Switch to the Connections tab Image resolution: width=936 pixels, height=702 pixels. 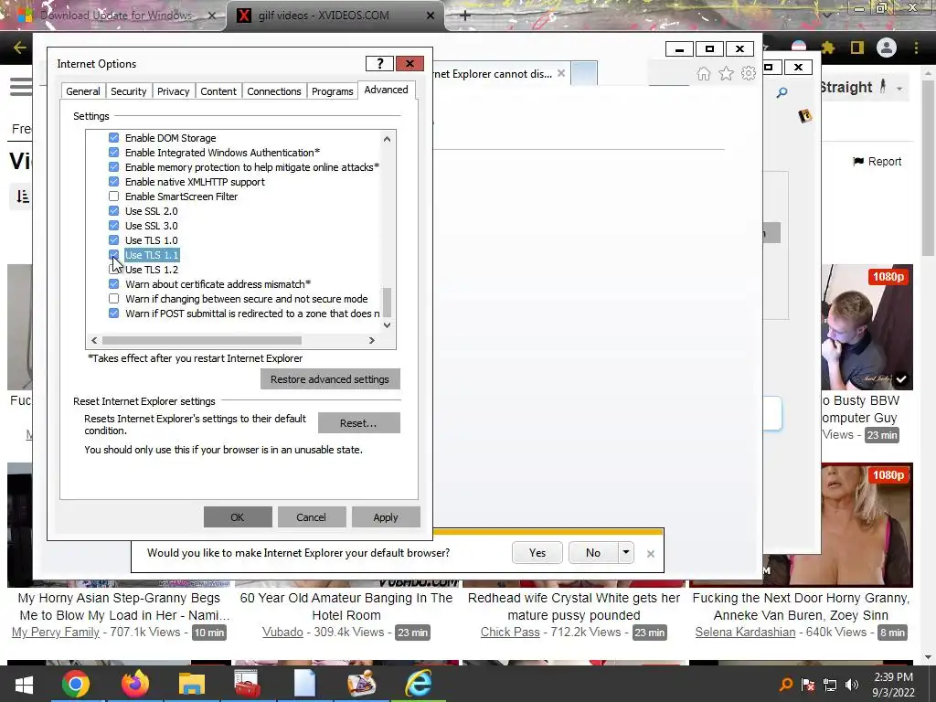(x=274, y=91)
